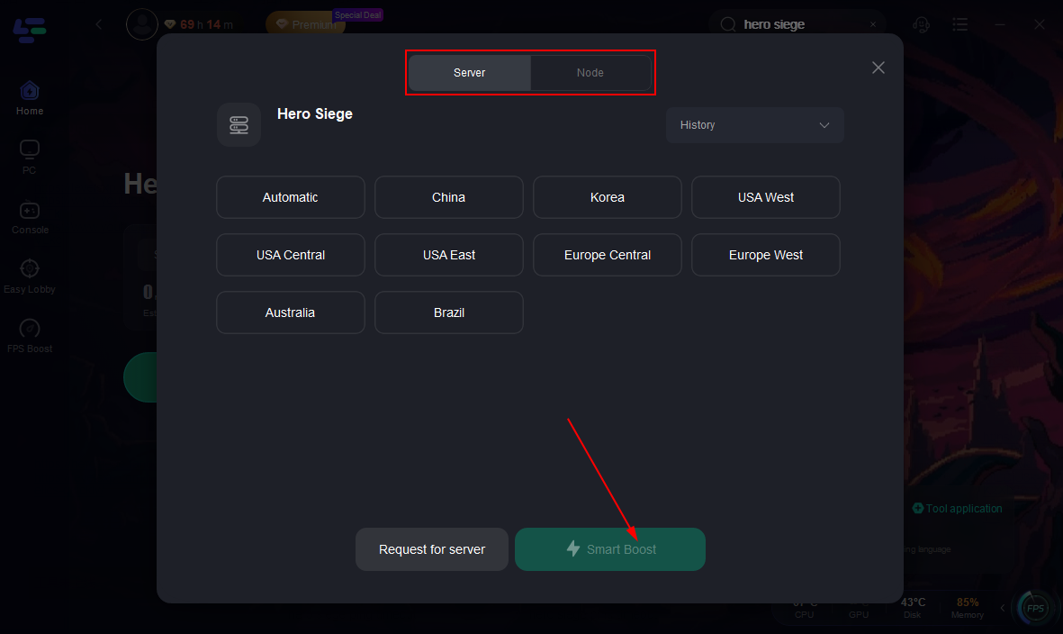The width and height of the screenshot is (1063, 634).
Task: Close the server selection dialog
Action: coord(878,68)
